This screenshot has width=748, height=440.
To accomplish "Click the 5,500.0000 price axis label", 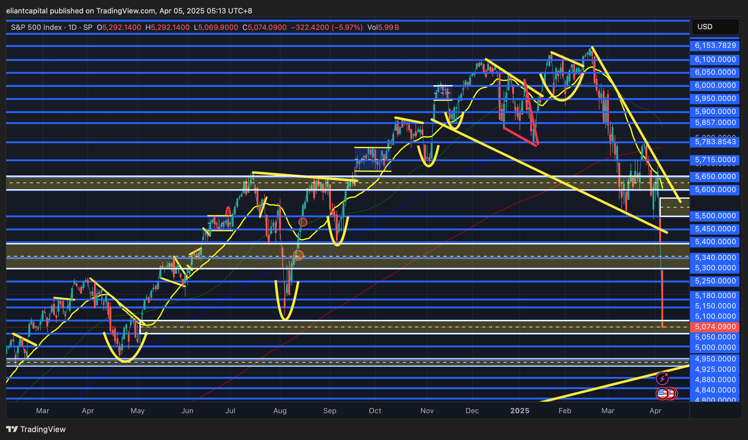I will coord(715,216).
